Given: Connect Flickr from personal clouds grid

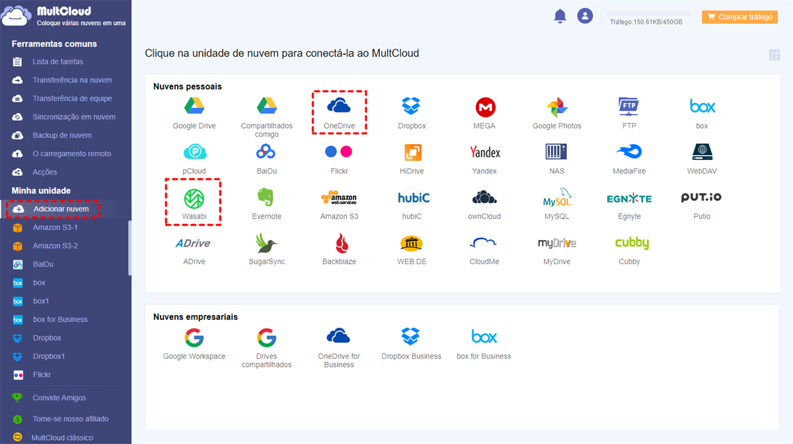Looking at the screenshot, I should [x=339, y=152].
